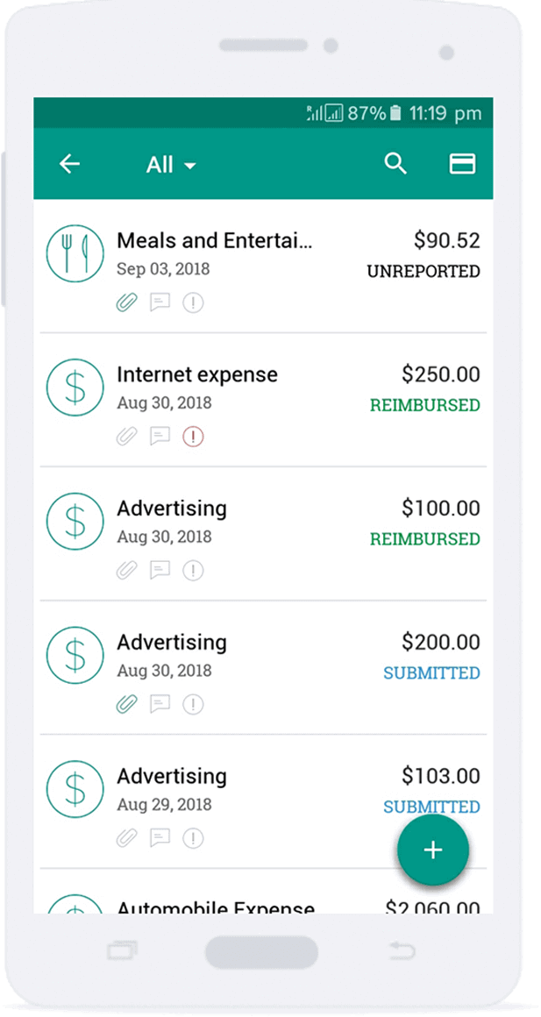Open the Automobile Expense entry

[x=216, y=906]
